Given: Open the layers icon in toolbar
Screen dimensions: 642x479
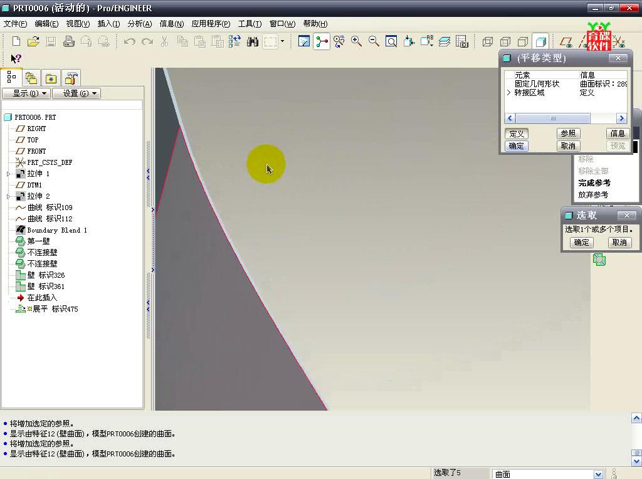Looking at the screenshot, I should (445, 41).
